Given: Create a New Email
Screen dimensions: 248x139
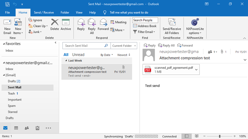Looking at the screenshot, I should coord(7,26).
